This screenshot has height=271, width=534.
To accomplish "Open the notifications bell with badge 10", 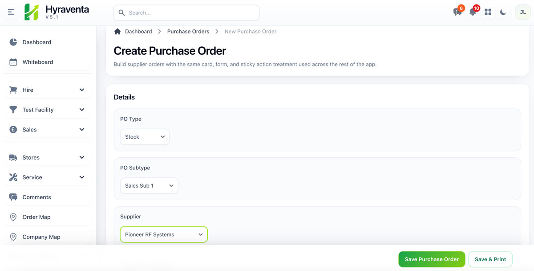I will [473, 12].
